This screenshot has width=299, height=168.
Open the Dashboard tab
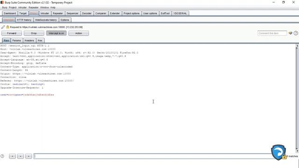[x=10, y=14]
